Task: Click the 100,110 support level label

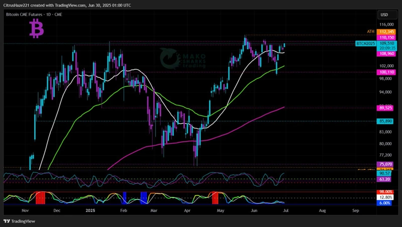Action: click(386, 72)
